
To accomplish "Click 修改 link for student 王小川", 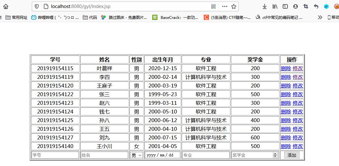I will click(x=298, y=146).
